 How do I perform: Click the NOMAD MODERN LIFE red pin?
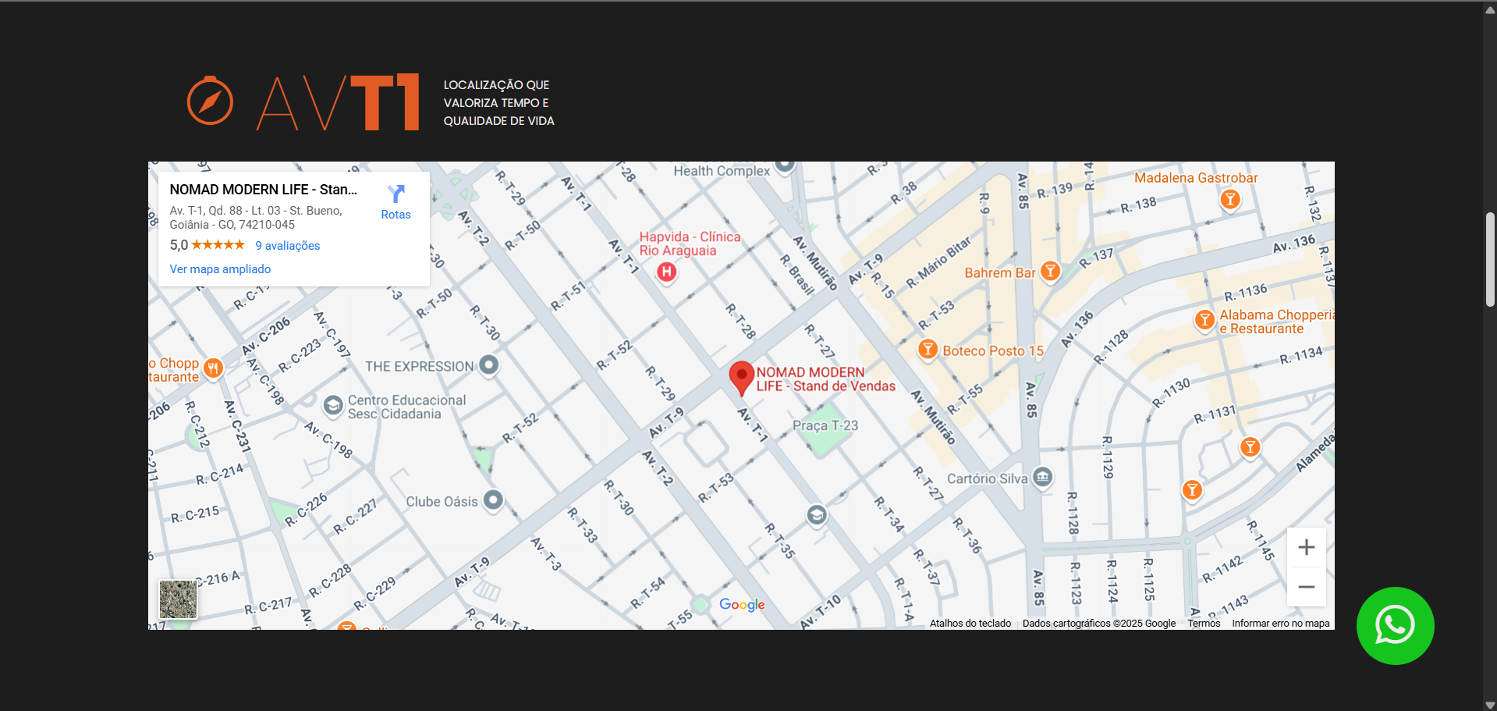(740, 379)
